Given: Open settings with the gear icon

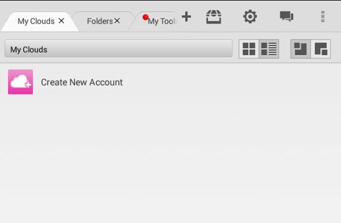Looking at the screenshot, I should click(250, 17).
